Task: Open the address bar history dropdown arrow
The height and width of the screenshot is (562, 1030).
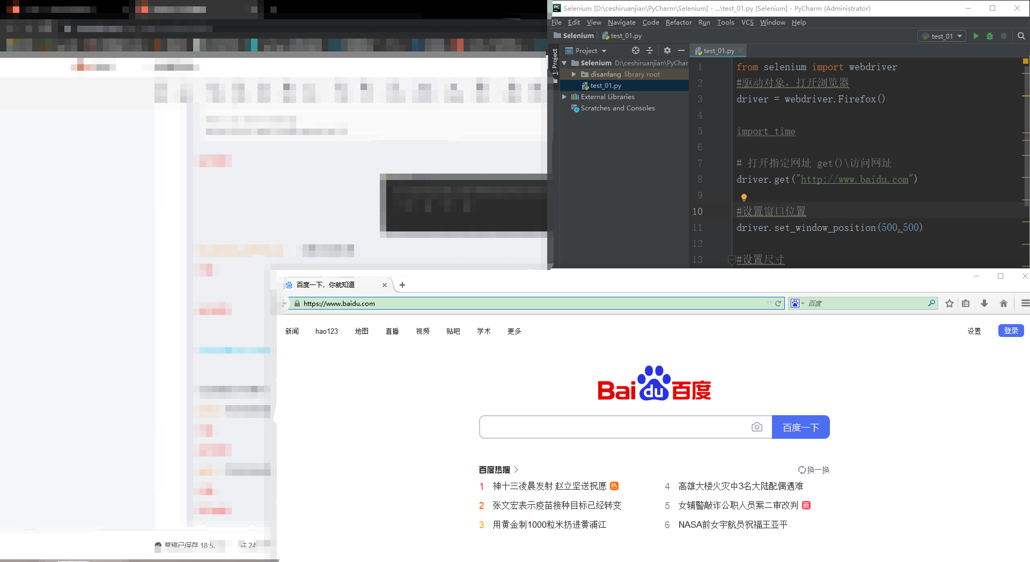Action: [769, 303]
